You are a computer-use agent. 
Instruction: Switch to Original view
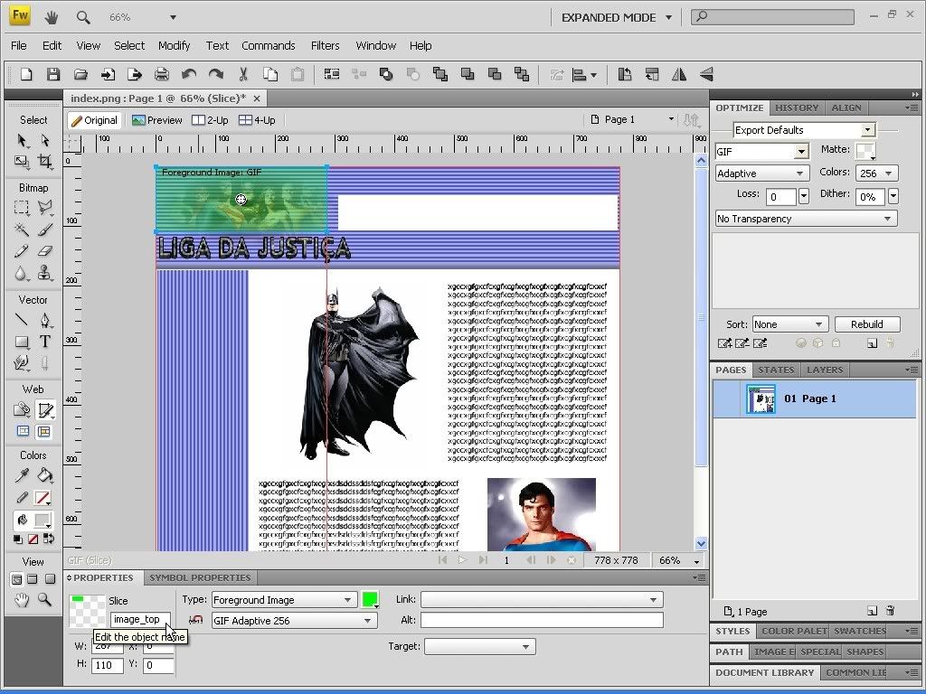point(94,120)
